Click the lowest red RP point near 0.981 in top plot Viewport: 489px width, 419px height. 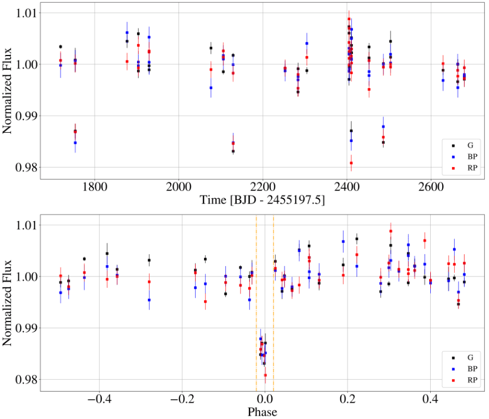(351, 163)
